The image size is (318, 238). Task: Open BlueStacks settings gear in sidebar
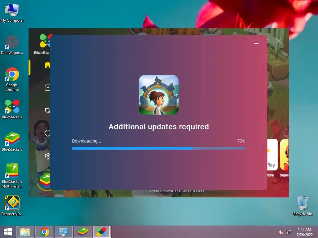click(48, 156)
